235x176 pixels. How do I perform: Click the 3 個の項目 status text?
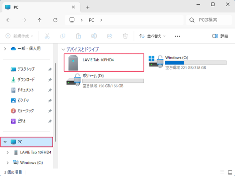click(x=13, y=172)
